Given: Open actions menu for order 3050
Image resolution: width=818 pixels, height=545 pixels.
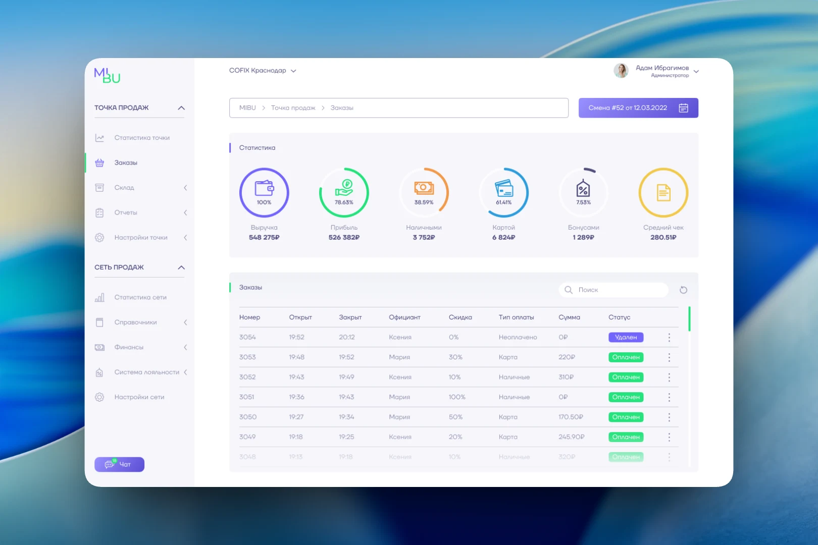Looking at the screenshot, I should 669,417.
